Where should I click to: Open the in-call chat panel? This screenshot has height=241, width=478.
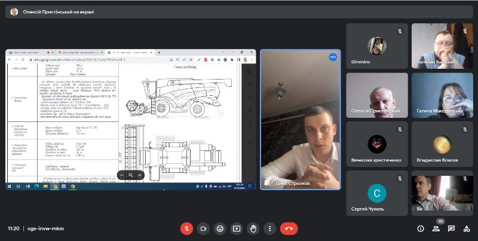452,228
